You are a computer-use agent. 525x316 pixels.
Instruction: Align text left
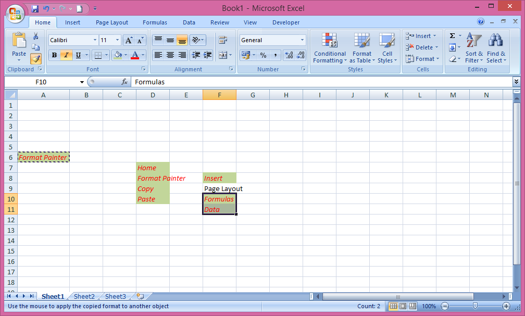[158, 55]
